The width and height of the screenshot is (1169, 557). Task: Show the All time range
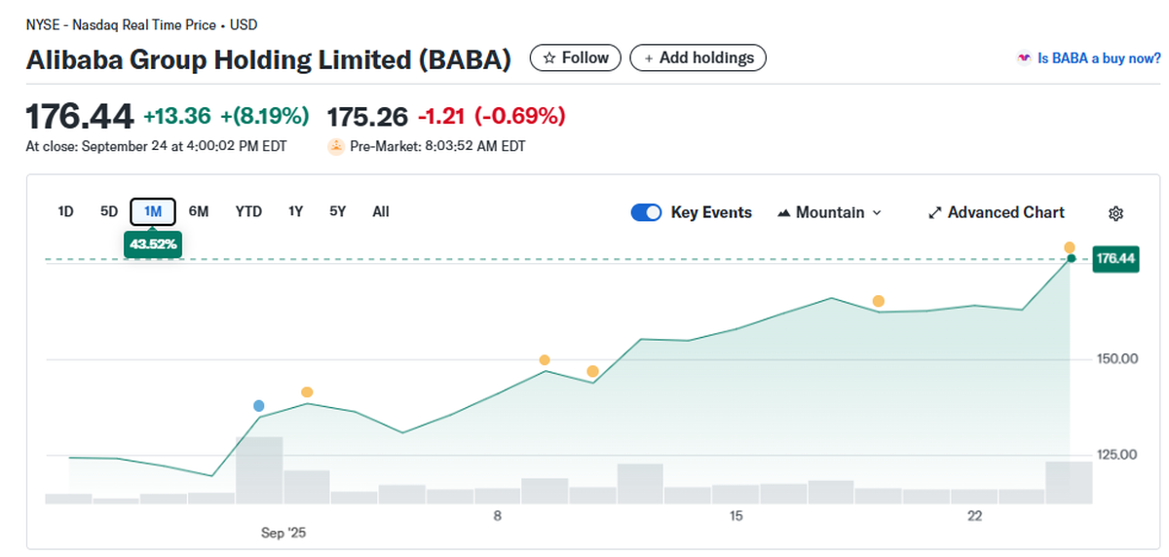381,211
